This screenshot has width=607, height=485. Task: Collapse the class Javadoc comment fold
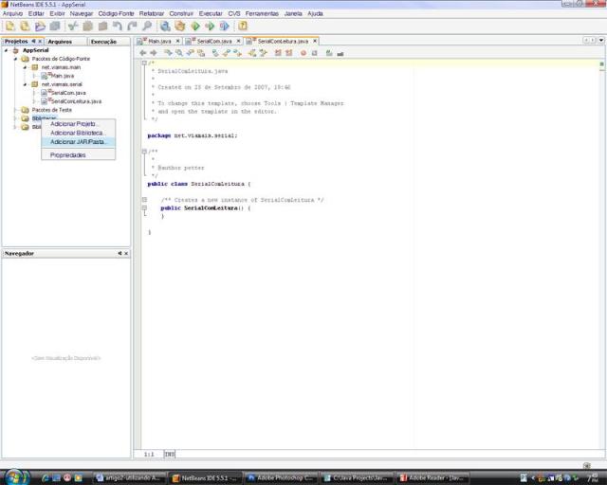144,151
